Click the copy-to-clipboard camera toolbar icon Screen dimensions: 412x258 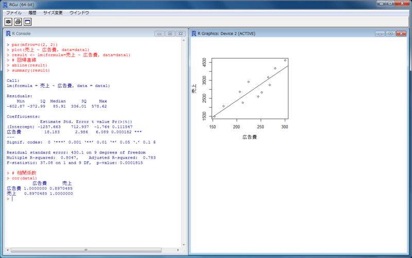(8, 22)
